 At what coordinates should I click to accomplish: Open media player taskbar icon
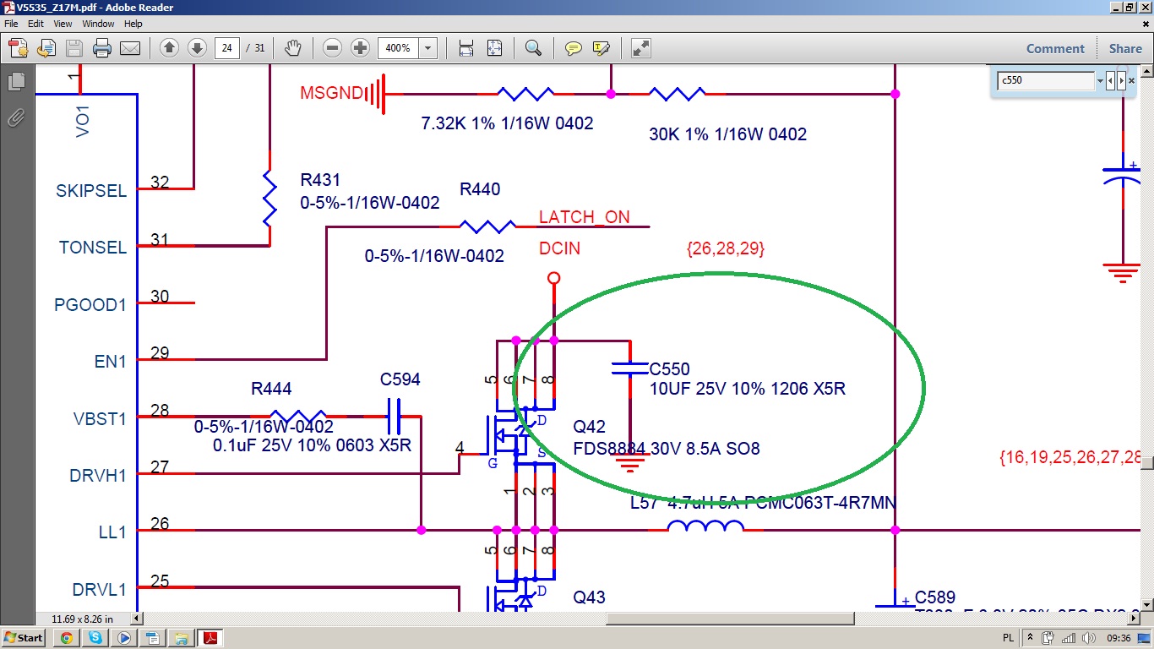point(123,638)
